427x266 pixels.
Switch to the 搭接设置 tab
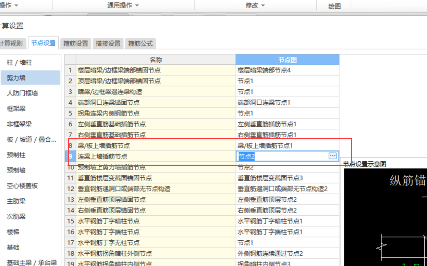(x=108, y=43)
